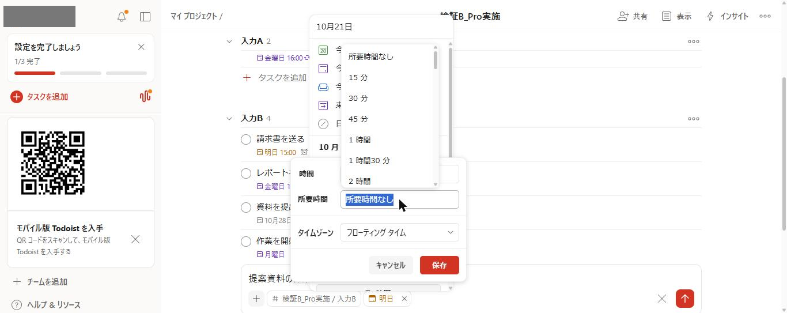
Task: Click the date field showing 10月21日
Action: (x=381, y=27)
